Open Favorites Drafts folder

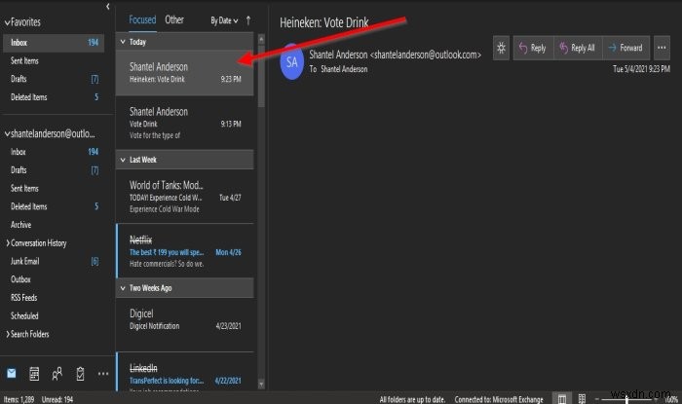(54, 79)
